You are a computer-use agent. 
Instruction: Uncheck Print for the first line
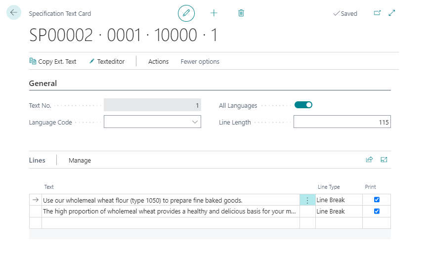[377, 200]
